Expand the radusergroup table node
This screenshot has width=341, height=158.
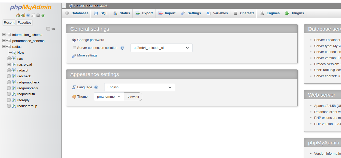click(9, 106)
